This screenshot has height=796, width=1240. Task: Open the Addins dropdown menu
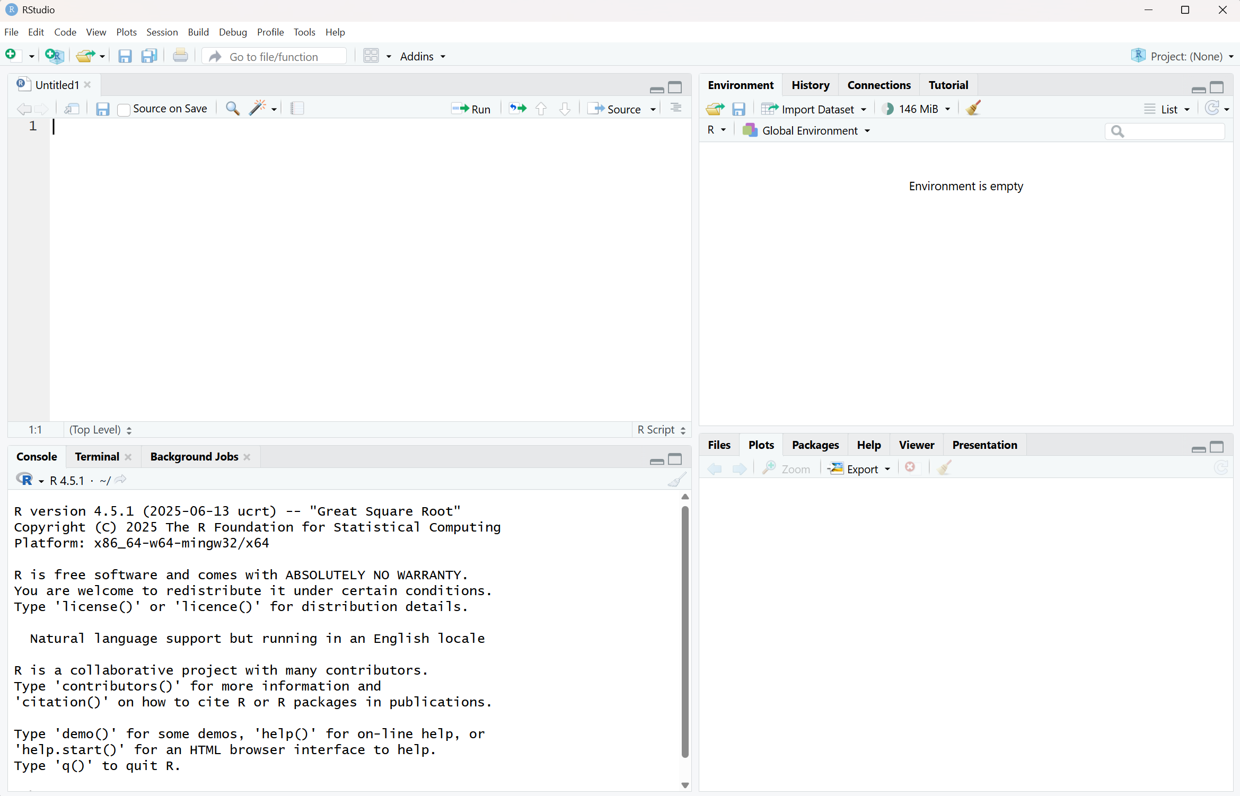[x=423, y=56]
